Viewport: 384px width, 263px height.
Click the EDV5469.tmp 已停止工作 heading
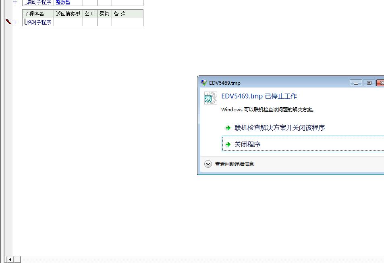pos(259,96)
